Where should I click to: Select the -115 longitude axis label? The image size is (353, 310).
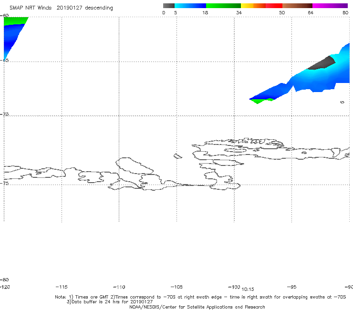[x=62, y=287]
